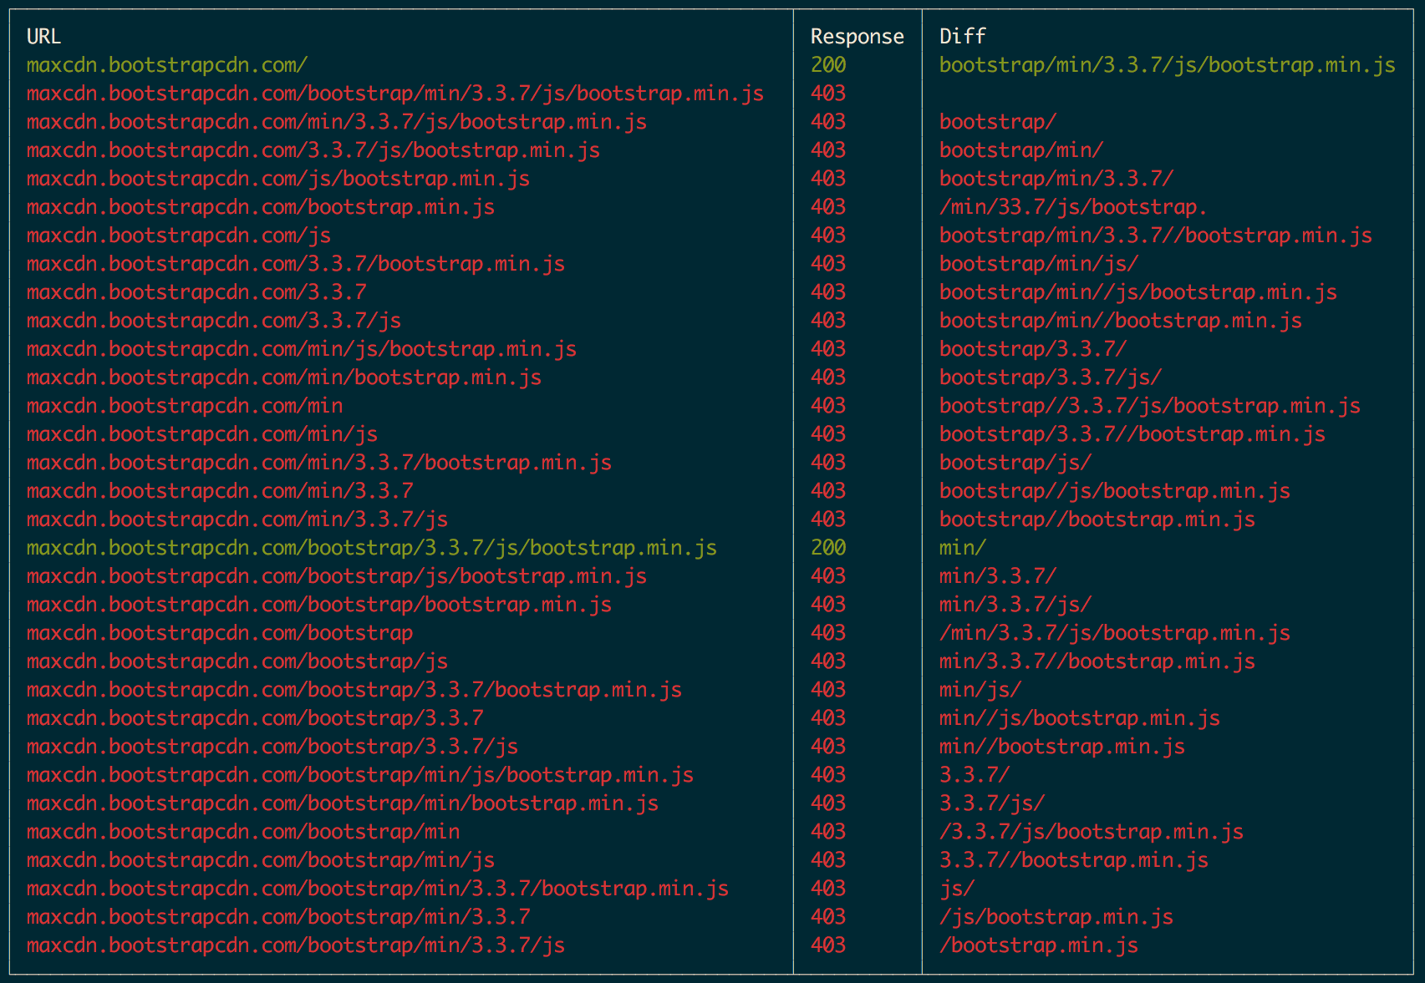Click Diff value bootstrap/min/3.3.7/

tap(1056, 179)
